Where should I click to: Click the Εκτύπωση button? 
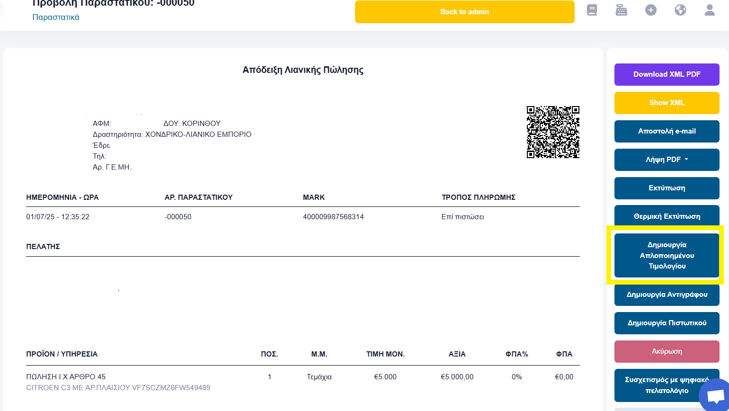click(667, 188)
